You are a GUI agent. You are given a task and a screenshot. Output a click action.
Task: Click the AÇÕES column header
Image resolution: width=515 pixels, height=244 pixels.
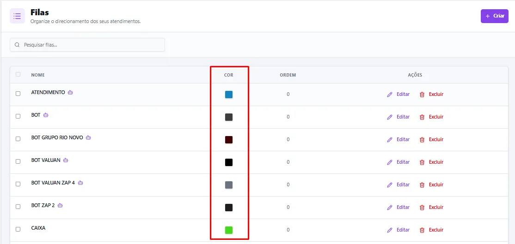click(415, 75)
